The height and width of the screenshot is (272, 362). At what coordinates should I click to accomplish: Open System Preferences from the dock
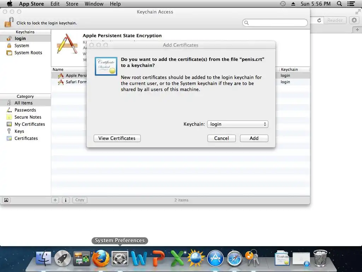(120, 258)
